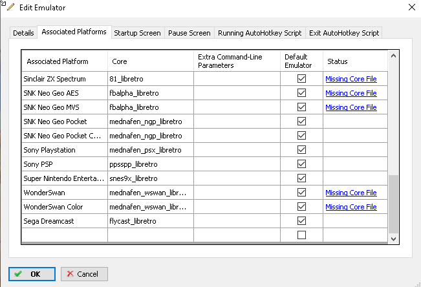Select the SNK Neo Geo AES platform cell

point(65,93)
